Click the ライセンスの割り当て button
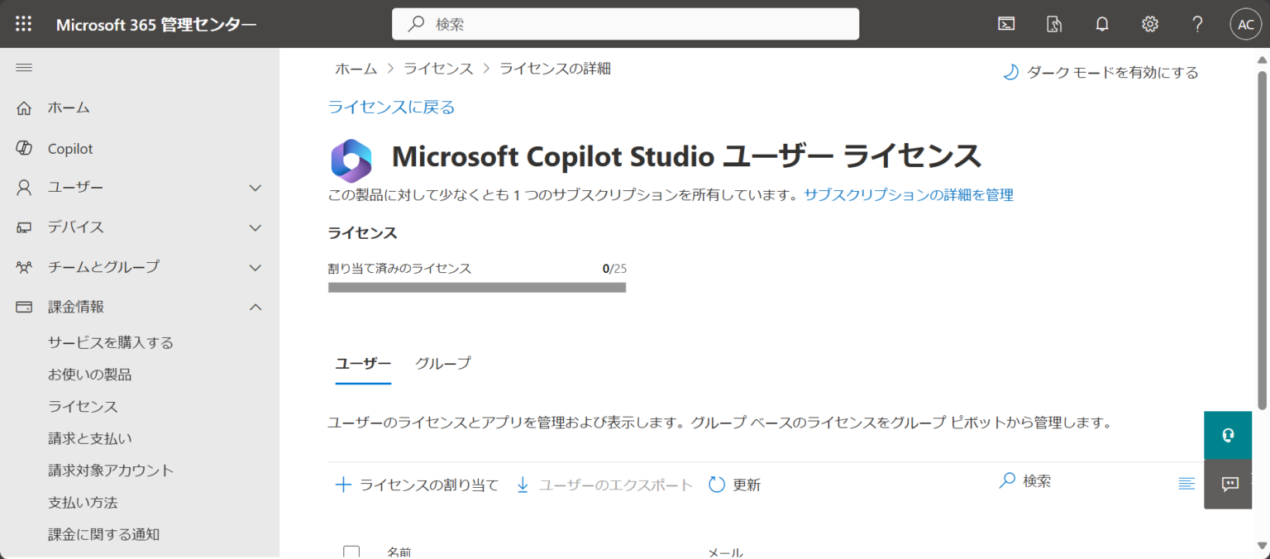This screenshot has width=1270, height=559. [x=418, y=485]
